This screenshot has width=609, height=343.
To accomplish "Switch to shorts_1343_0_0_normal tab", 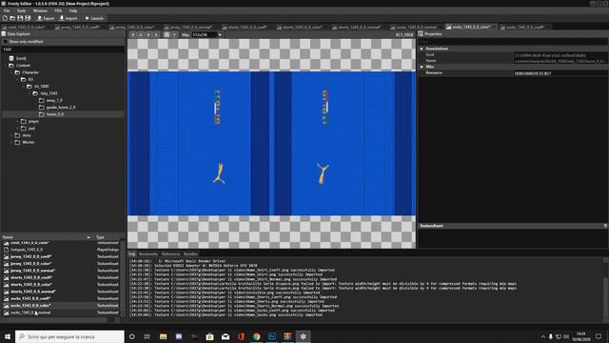I will coord(358,28).
